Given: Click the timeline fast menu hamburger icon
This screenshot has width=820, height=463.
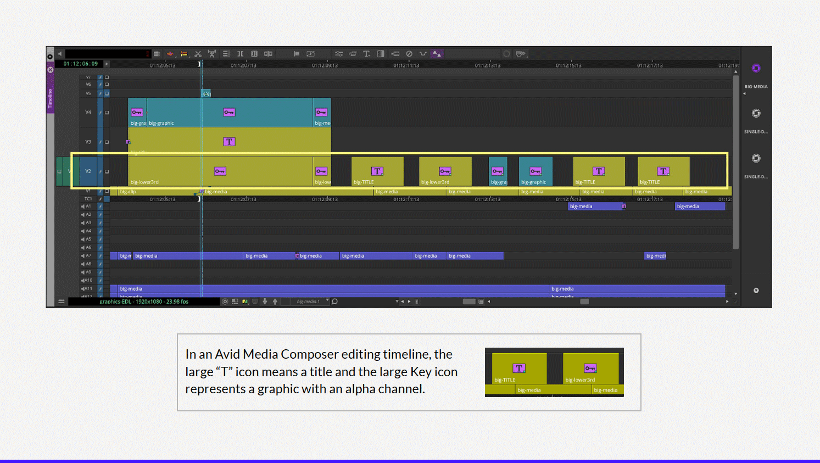Looking at the screenshot, I should click(62, 302).
